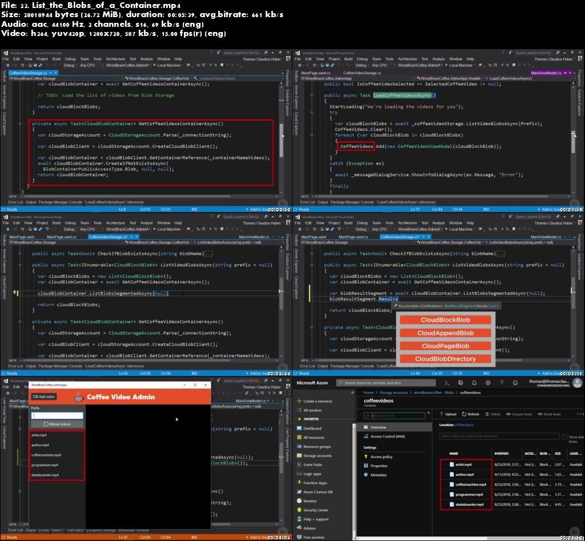The width and height of the screenshot is (585, 541).
Task: Click the coffeevideos Location link in Azure
Action: (x=464, y=425)
